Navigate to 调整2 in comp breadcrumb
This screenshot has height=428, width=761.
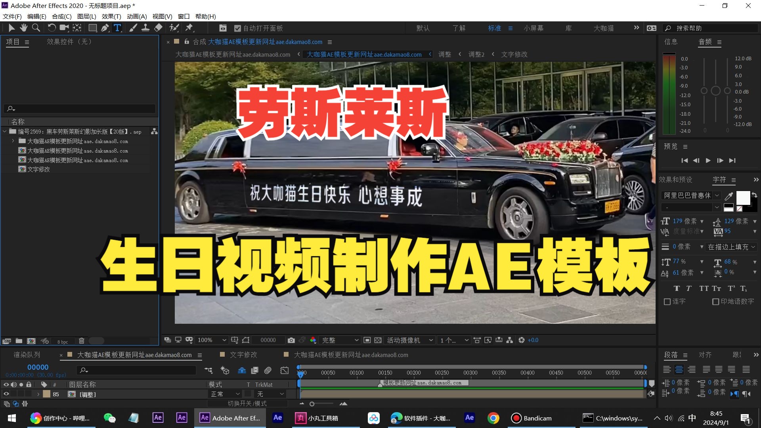476,54
